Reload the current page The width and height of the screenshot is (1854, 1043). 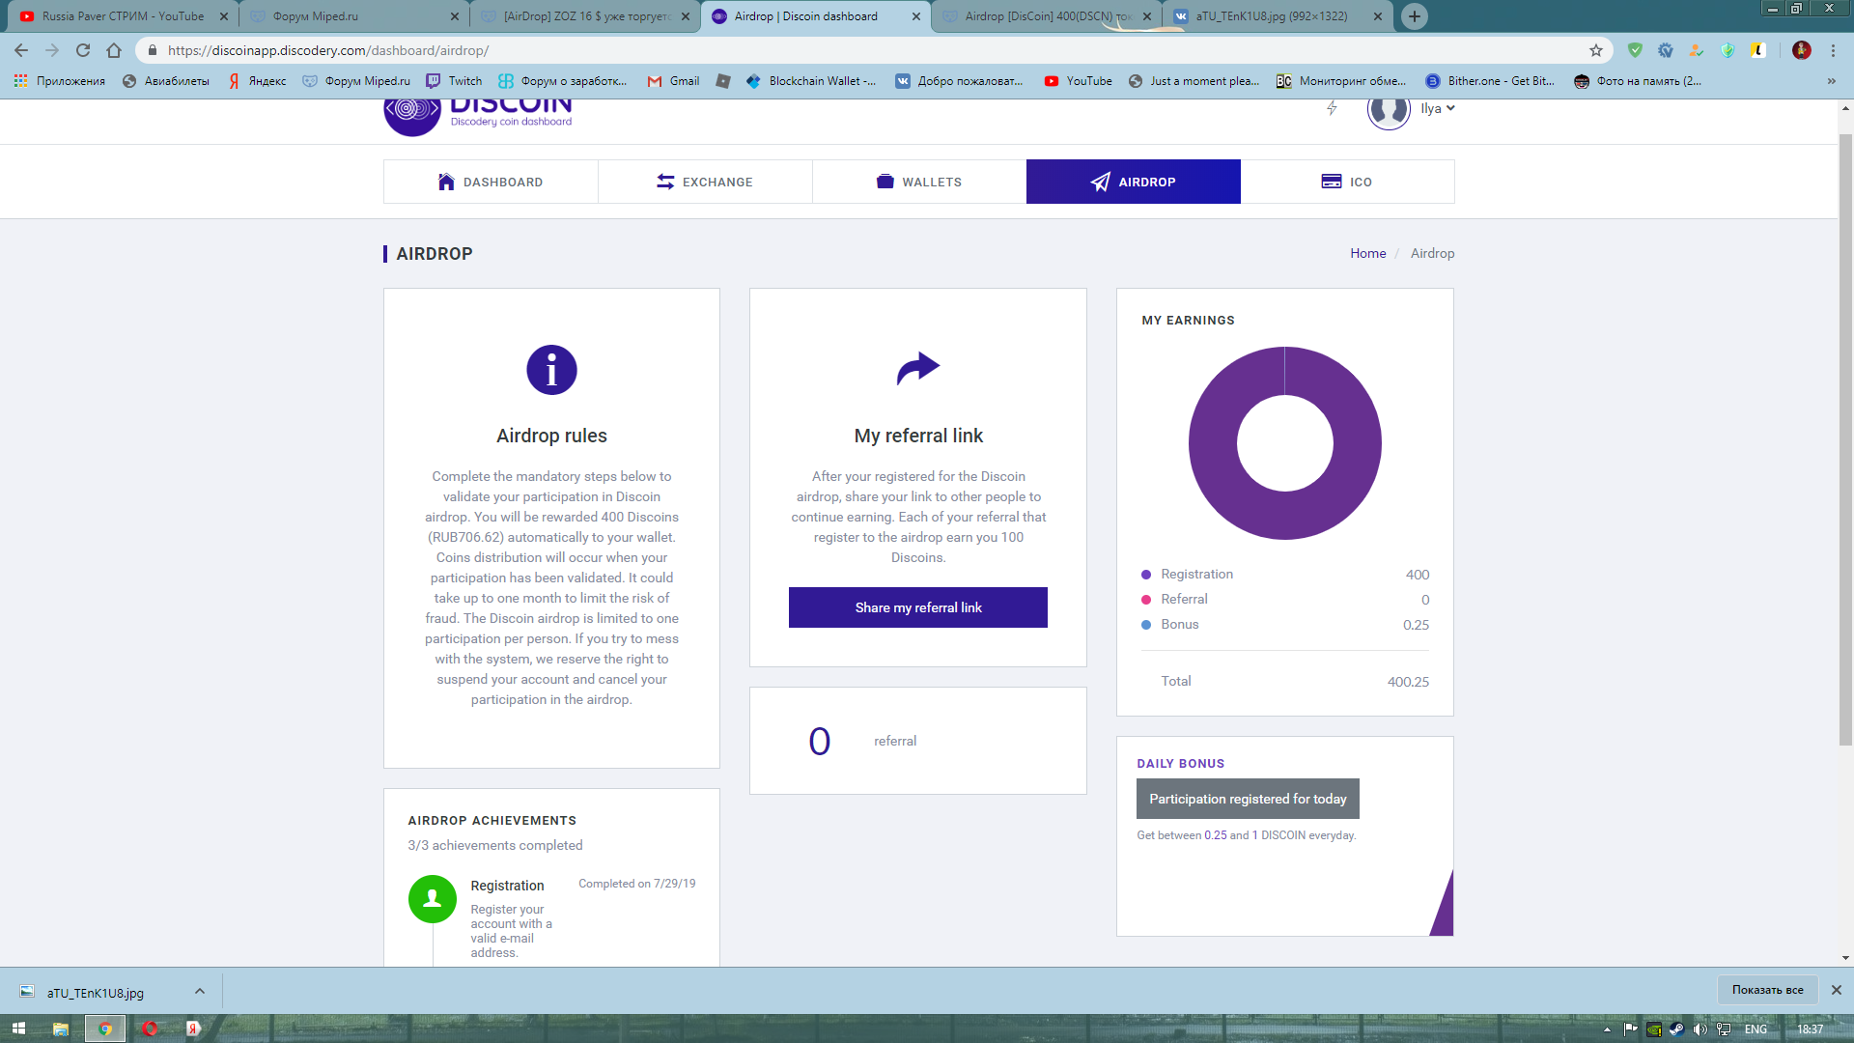click(83, 50)
